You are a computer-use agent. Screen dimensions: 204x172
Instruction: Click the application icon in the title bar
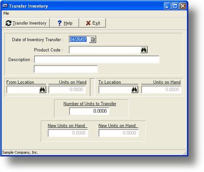(x=5, y=6)
